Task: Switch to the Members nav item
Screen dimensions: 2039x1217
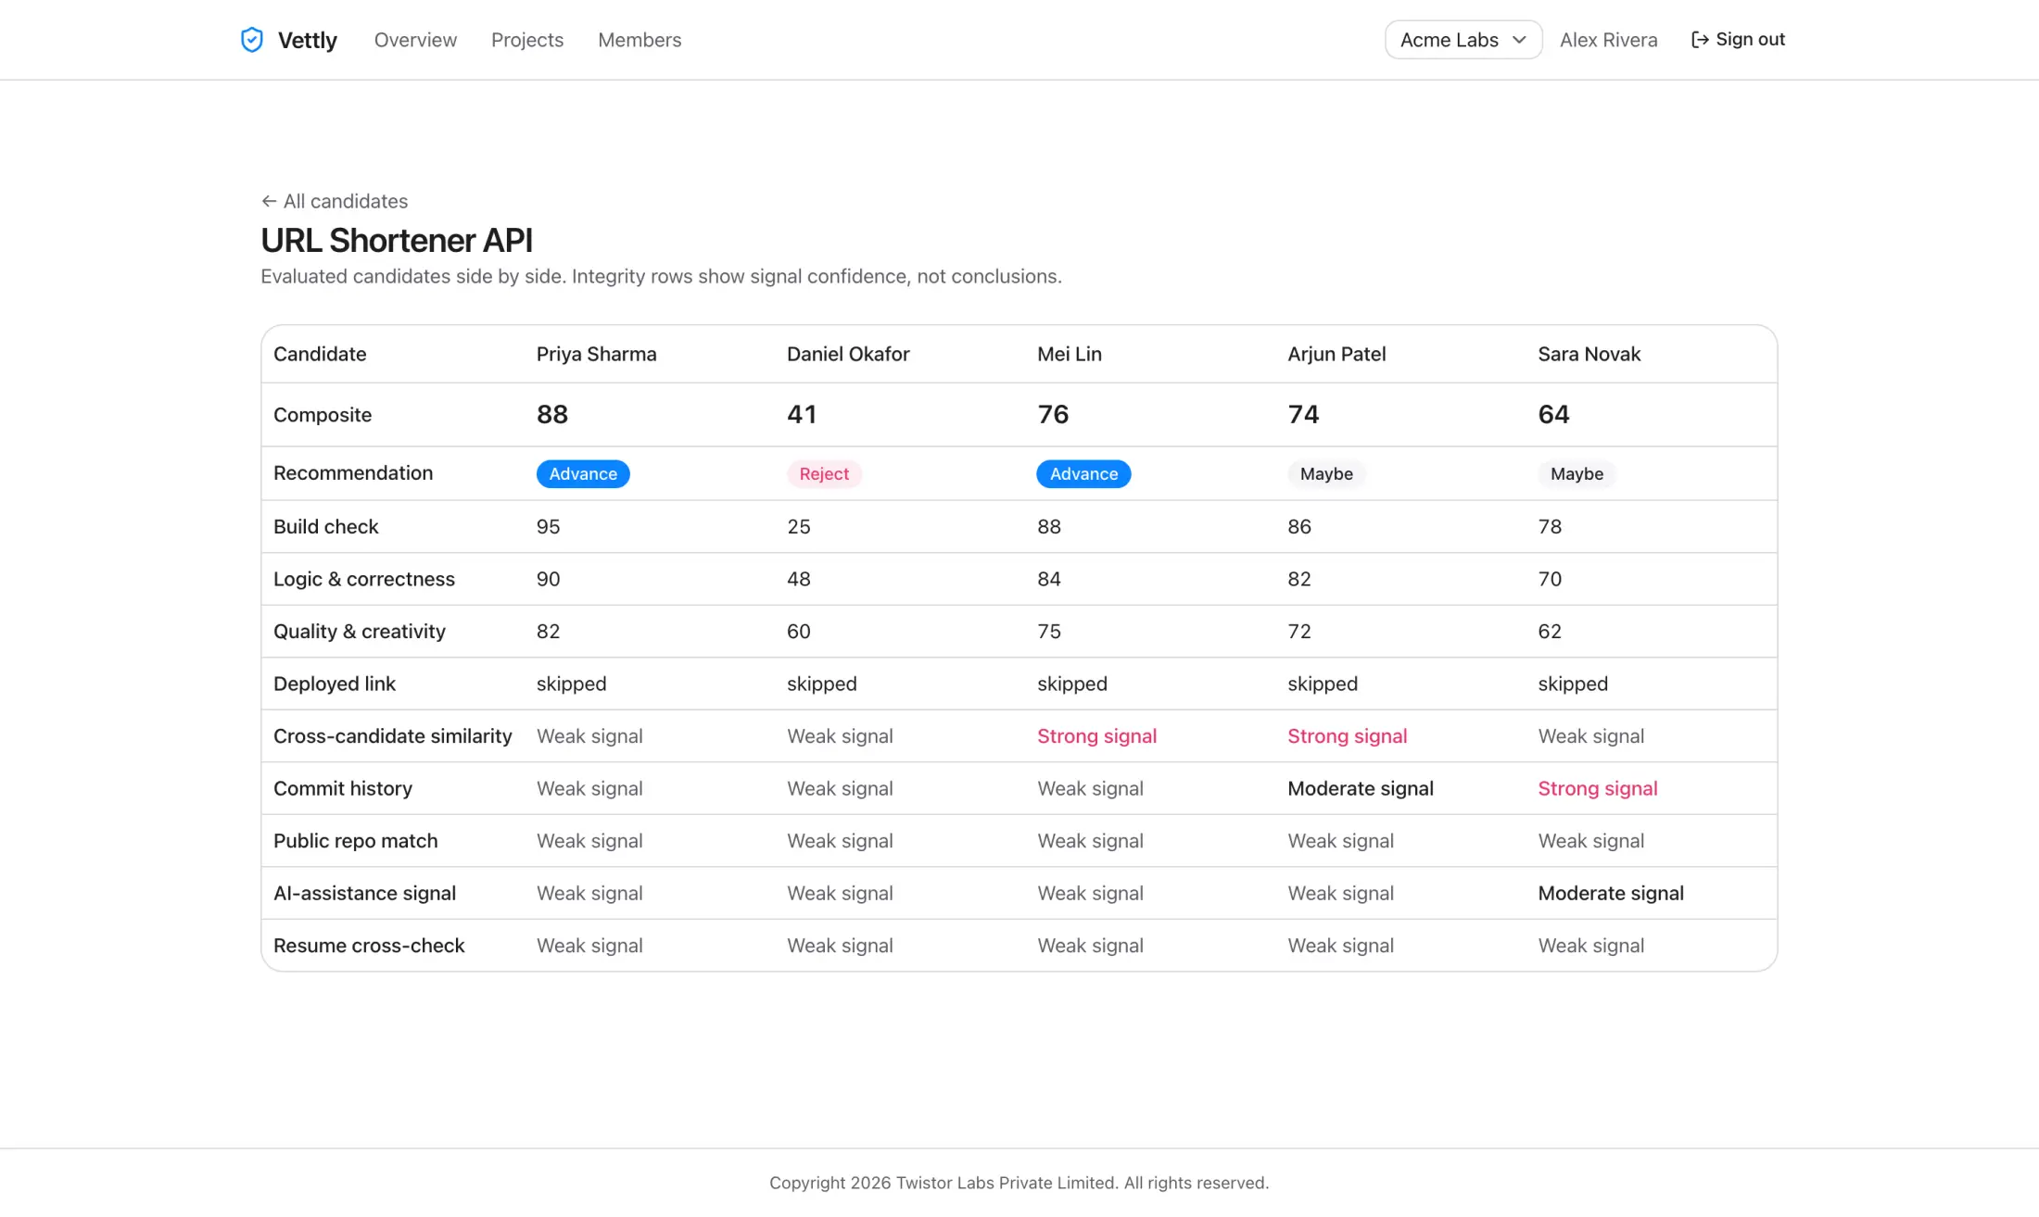Action: click(x=640, y=40)
